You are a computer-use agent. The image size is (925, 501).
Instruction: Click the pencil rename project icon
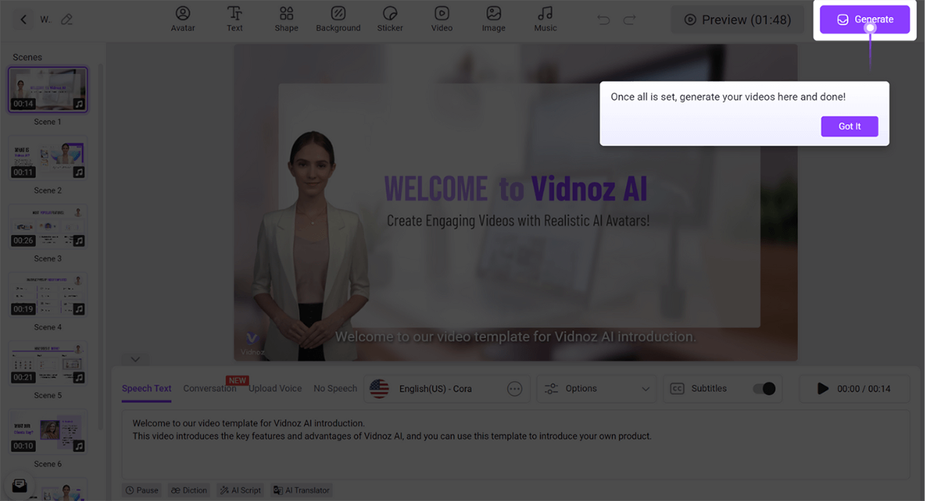tap(67, 19)
